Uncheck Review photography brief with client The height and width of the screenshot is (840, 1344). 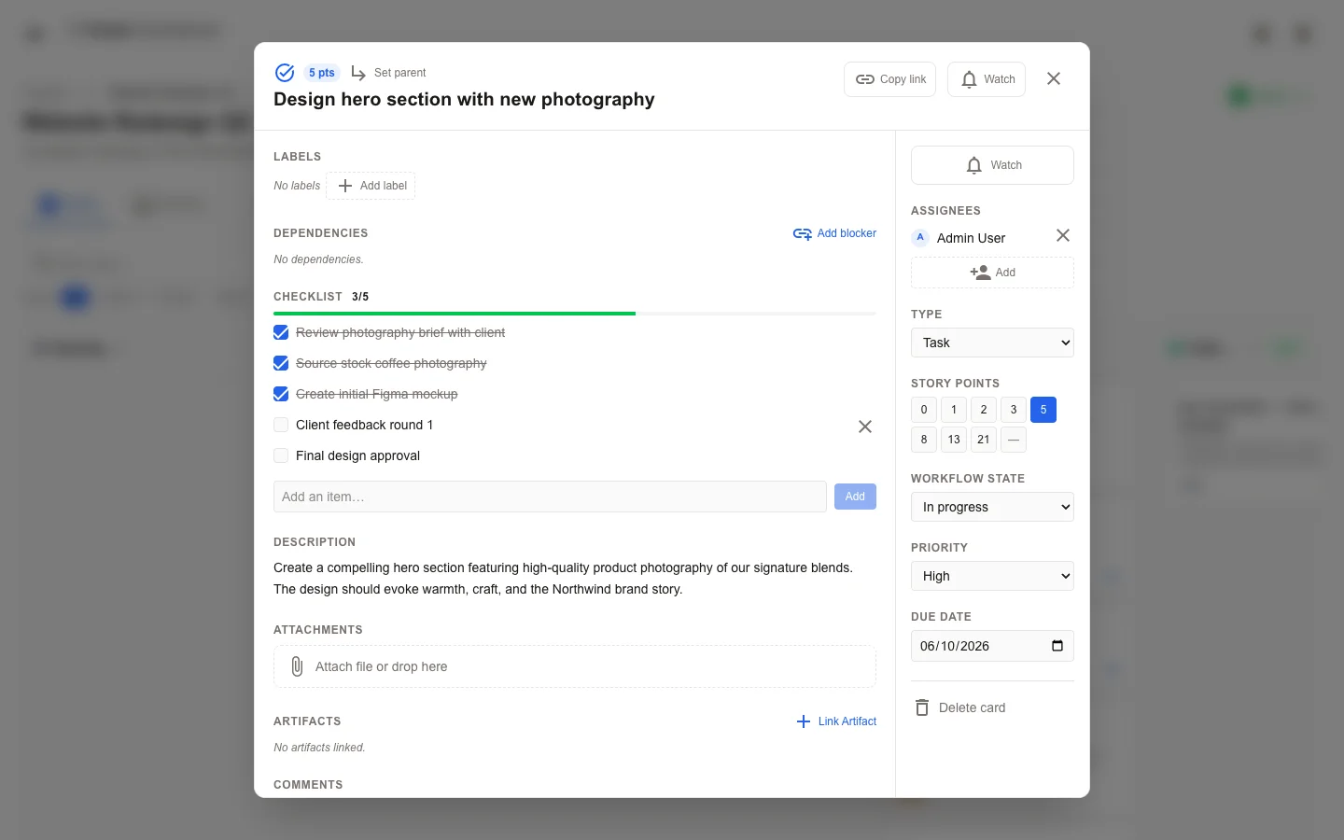[x=281, y=332]
